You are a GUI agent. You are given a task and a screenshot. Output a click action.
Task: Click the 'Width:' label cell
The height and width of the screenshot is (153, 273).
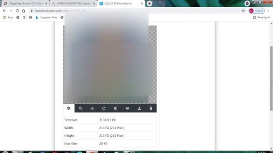tap(81, 128)
